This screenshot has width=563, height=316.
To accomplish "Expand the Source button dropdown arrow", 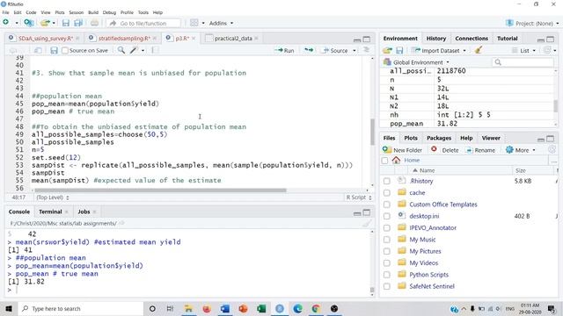I will [355, 51].
